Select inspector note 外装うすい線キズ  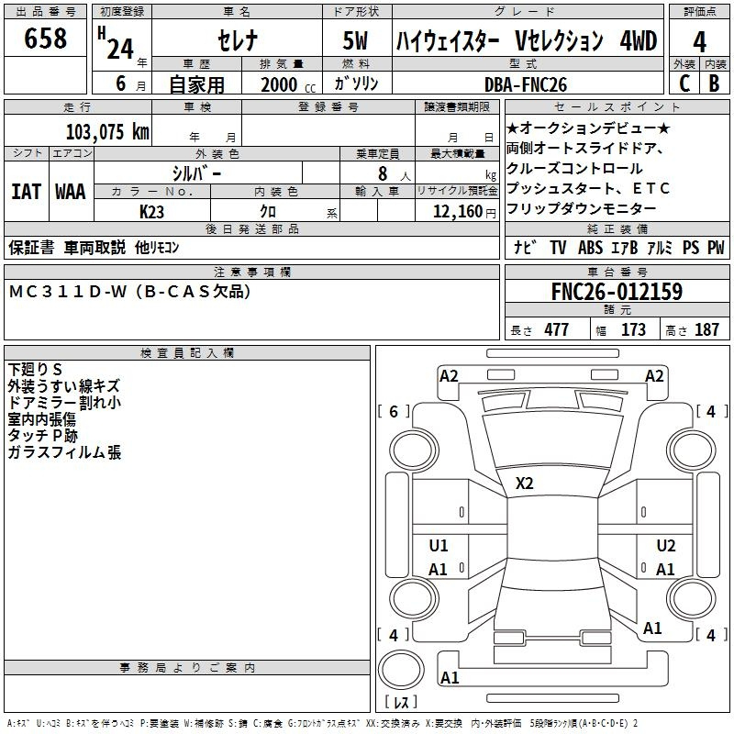[x=64, y=385]
